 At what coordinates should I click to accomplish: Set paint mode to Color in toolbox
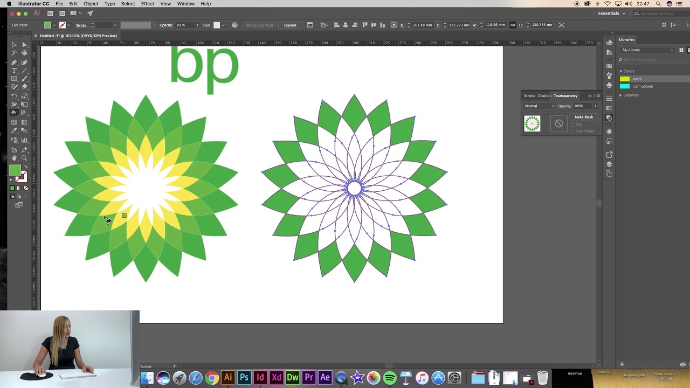[x=12, y=188]
